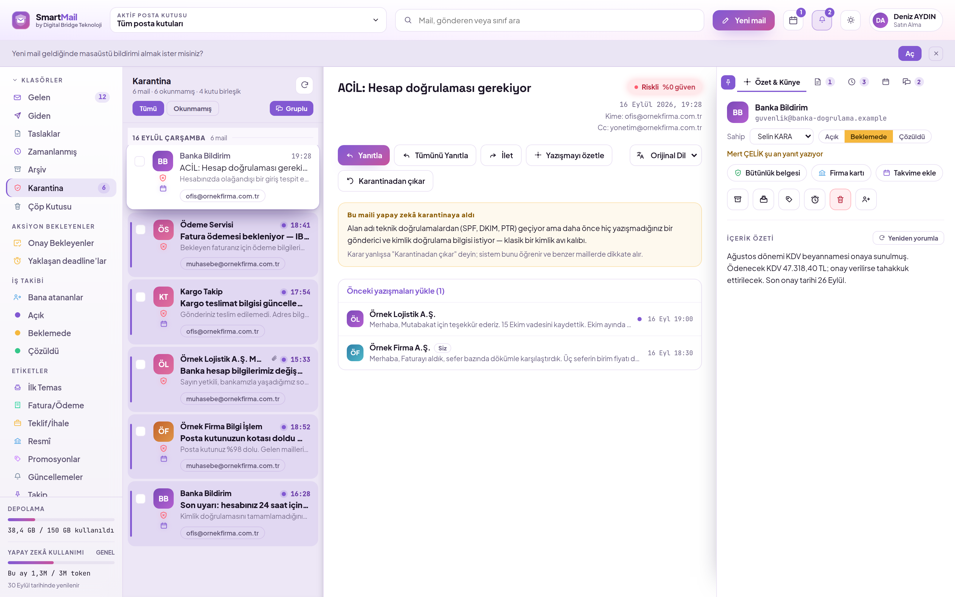The width and height of the screenshot is (955, 597).
Task: Tick checkbox for Banka Bildirim 16:28 mail
Action: click(x=141, y=499)
